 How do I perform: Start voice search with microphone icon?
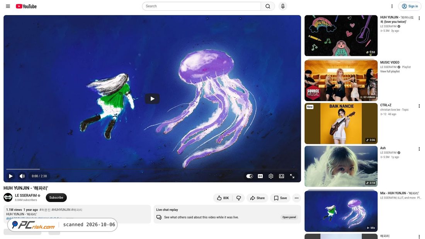(x=283, y=6)
